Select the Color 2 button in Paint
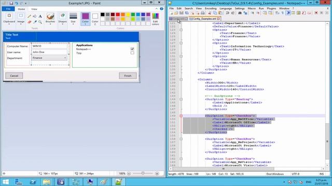This screenshot has width=332, height=186. pyautogui.click(x=95, y=19)
